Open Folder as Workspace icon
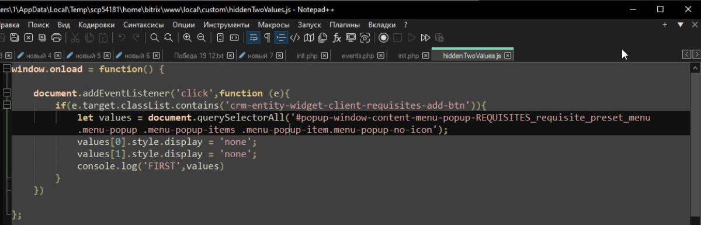The width and height of the screenshot is (701, 225). point(351,38)
